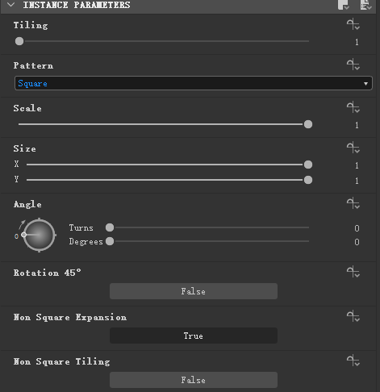Toggle Rotation 45° False button
Image resolution: width=380 pixels, height=392 pixels.
[194, 291]
